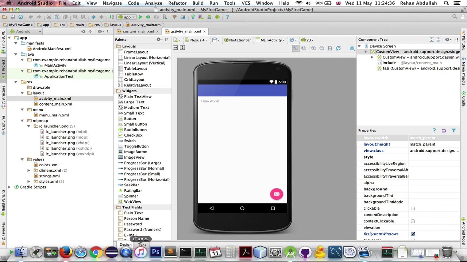Image resolution: width=467 pixels, height=262 pixels.
Task: Click the Undo arrow in the main toolbar
Action: pos(31,17)
